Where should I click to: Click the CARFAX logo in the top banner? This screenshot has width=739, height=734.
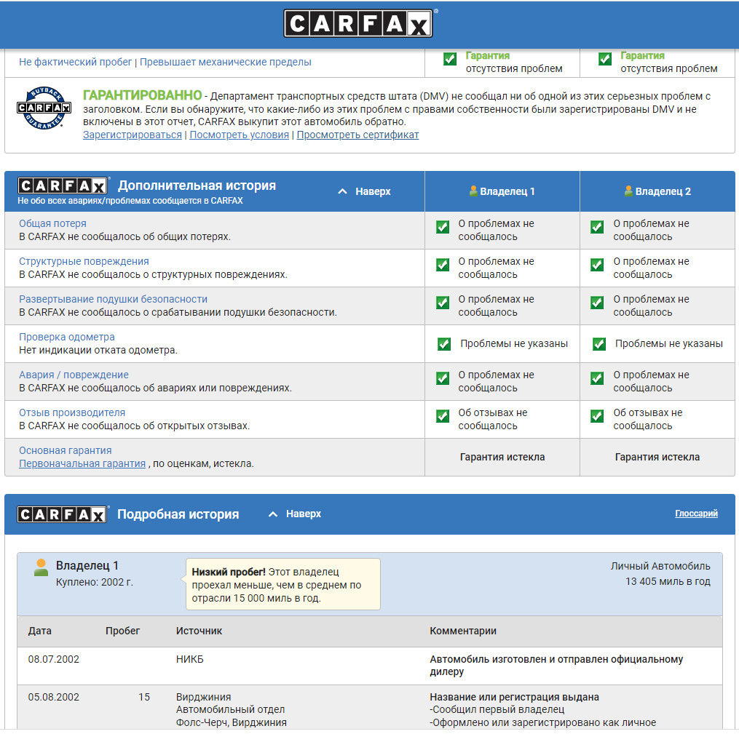(358, 23)
